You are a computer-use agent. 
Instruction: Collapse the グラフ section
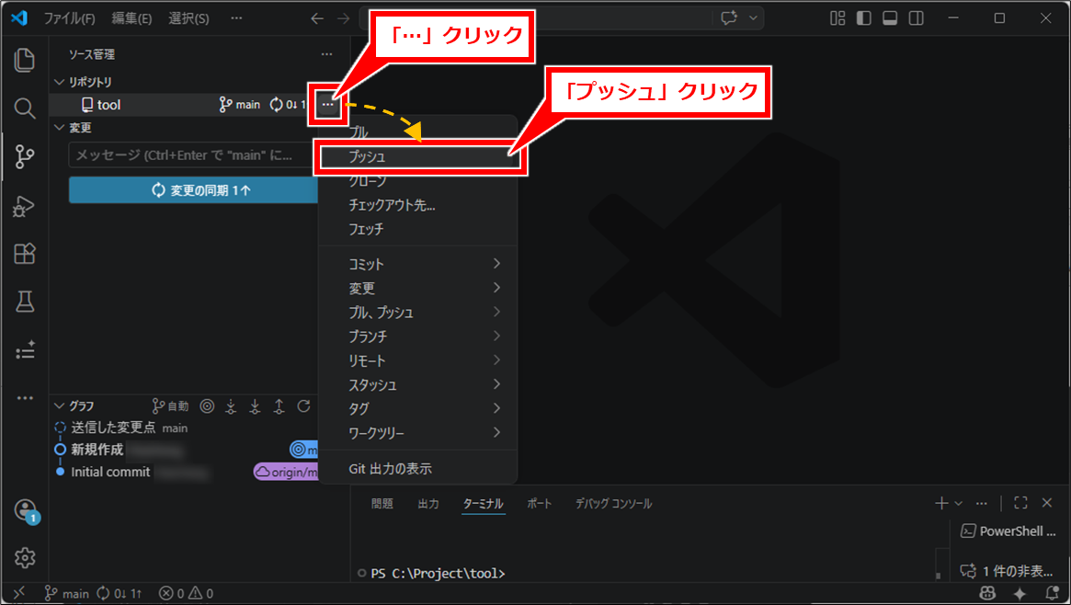coord(61,405)
